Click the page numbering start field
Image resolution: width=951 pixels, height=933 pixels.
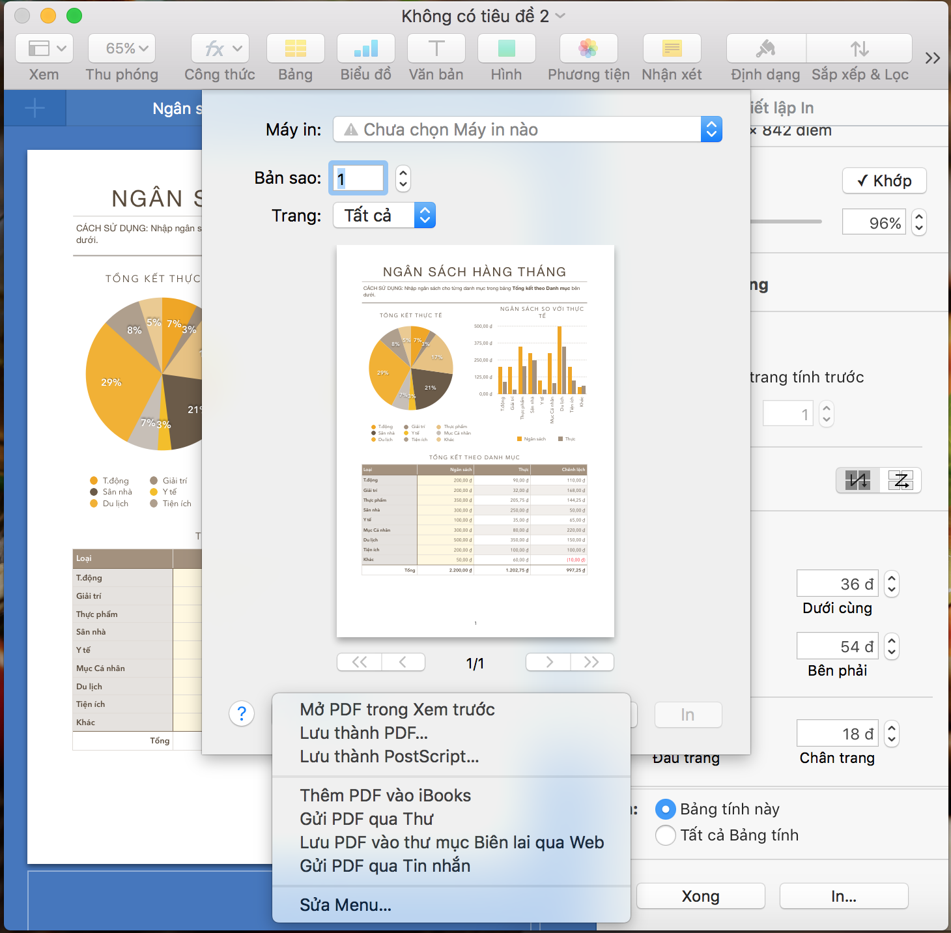(788, 414)
